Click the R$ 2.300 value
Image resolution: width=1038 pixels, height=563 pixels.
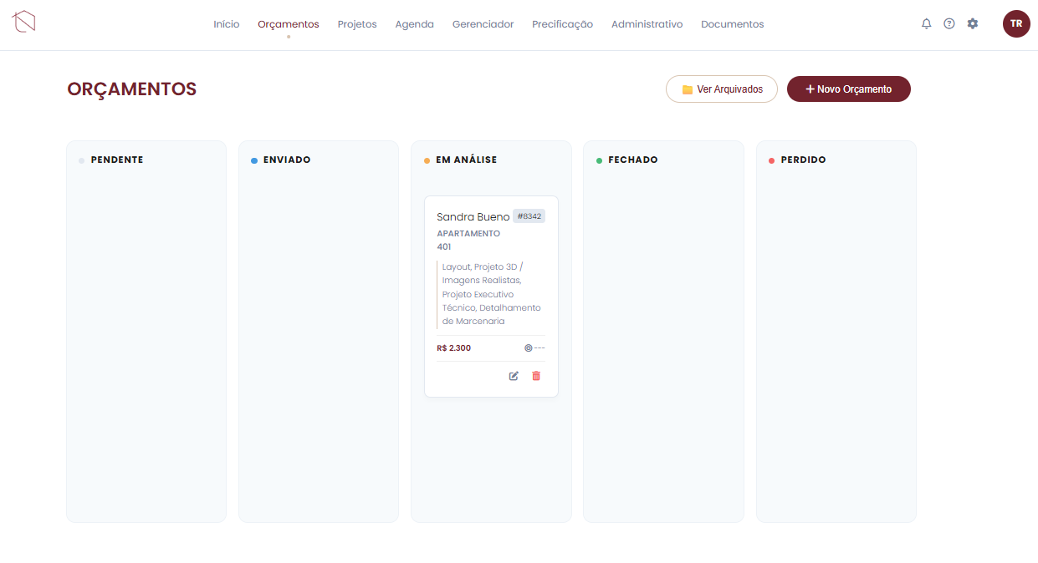pyautogui.click(x=454, y=348)
